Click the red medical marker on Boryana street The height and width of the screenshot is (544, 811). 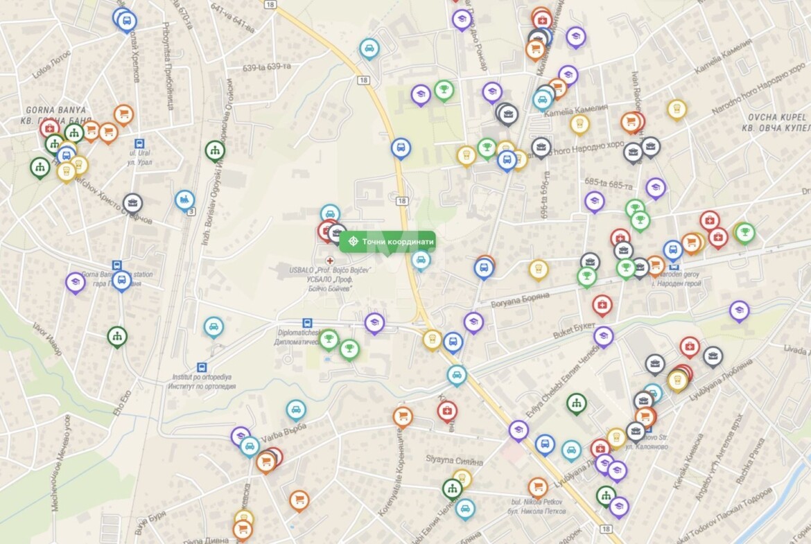[602, 306]
